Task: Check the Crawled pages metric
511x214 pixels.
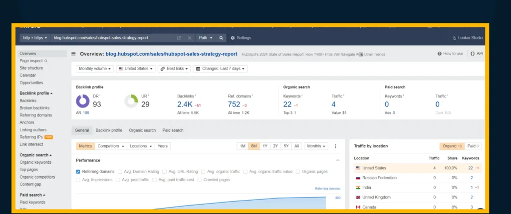Action: pyautogui.click(x=200, y=180)
